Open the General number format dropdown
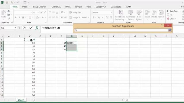This screenshot has height=103, width=184. 111,13
